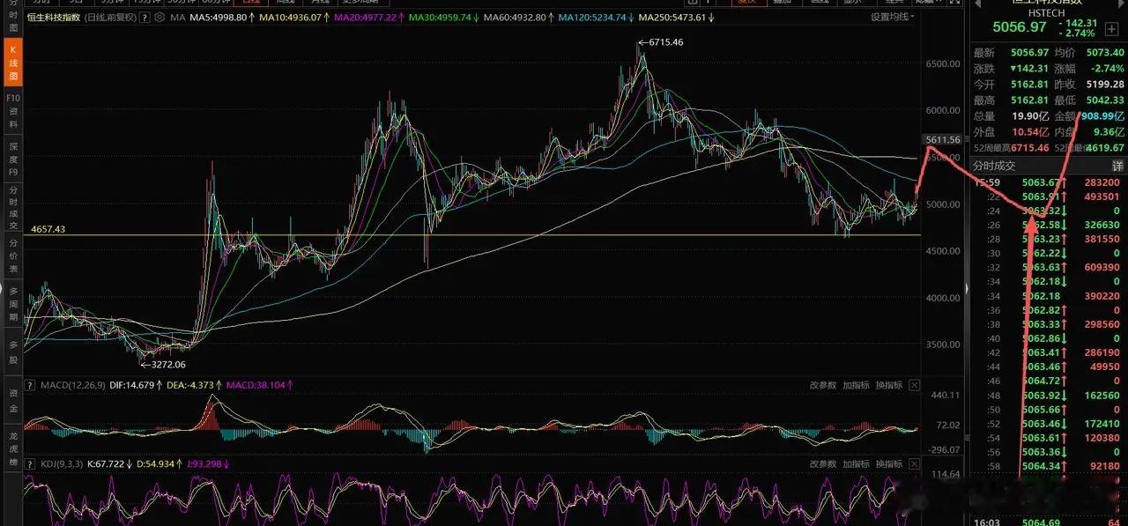This screenshot has height=526, width=1128.
Task: Open 龙虎榜 sidebar tab
Action: coord(12,448)
